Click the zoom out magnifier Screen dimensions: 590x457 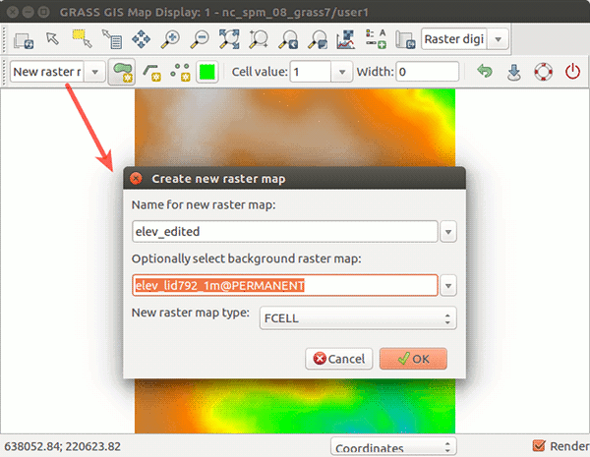200,40
